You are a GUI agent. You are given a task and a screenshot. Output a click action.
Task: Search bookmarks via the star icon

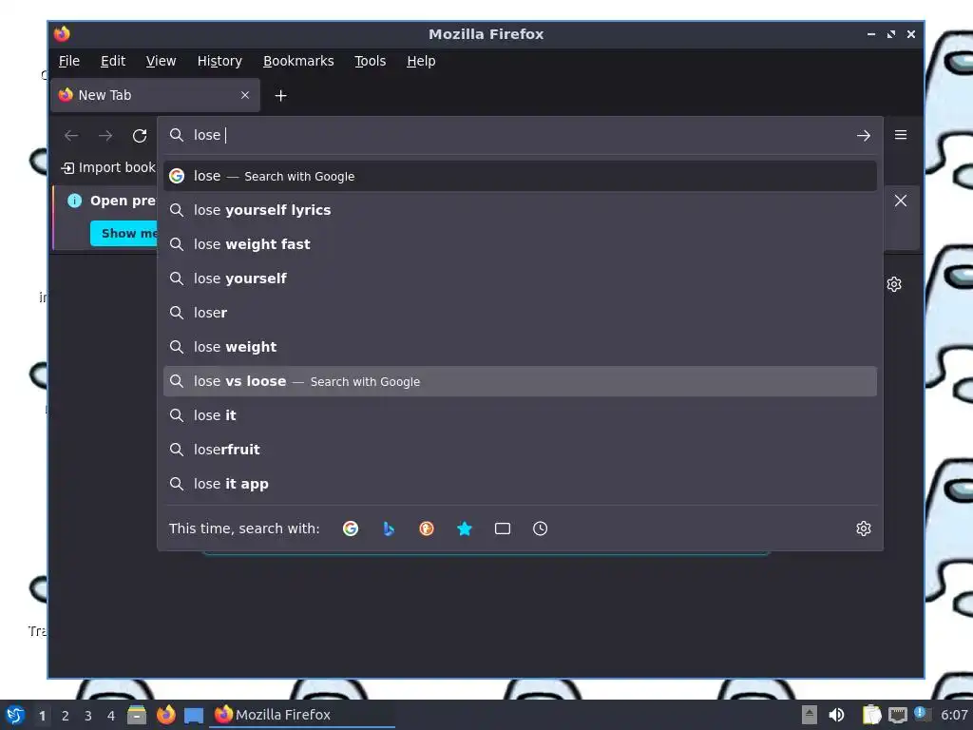point(464,528)
